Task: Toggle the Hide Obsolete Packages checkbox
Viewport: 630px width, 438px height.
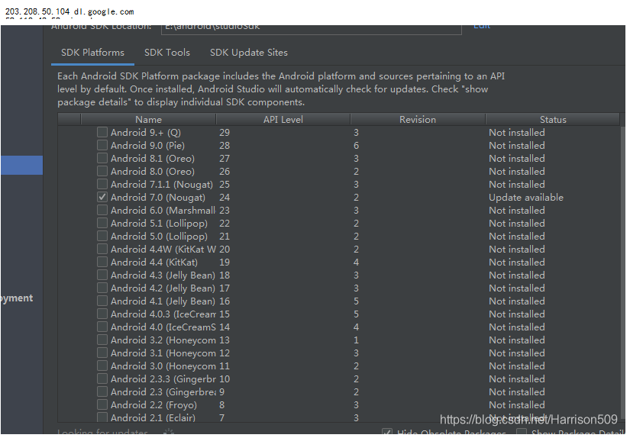Action: (x=387, y=433)
